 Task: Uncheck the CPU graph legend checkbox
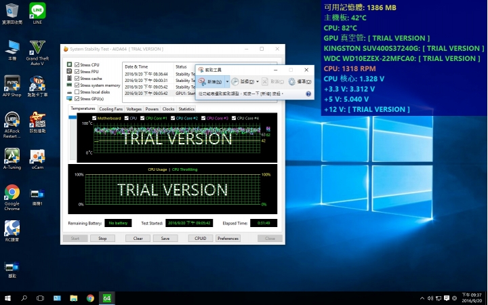(127, 118)
